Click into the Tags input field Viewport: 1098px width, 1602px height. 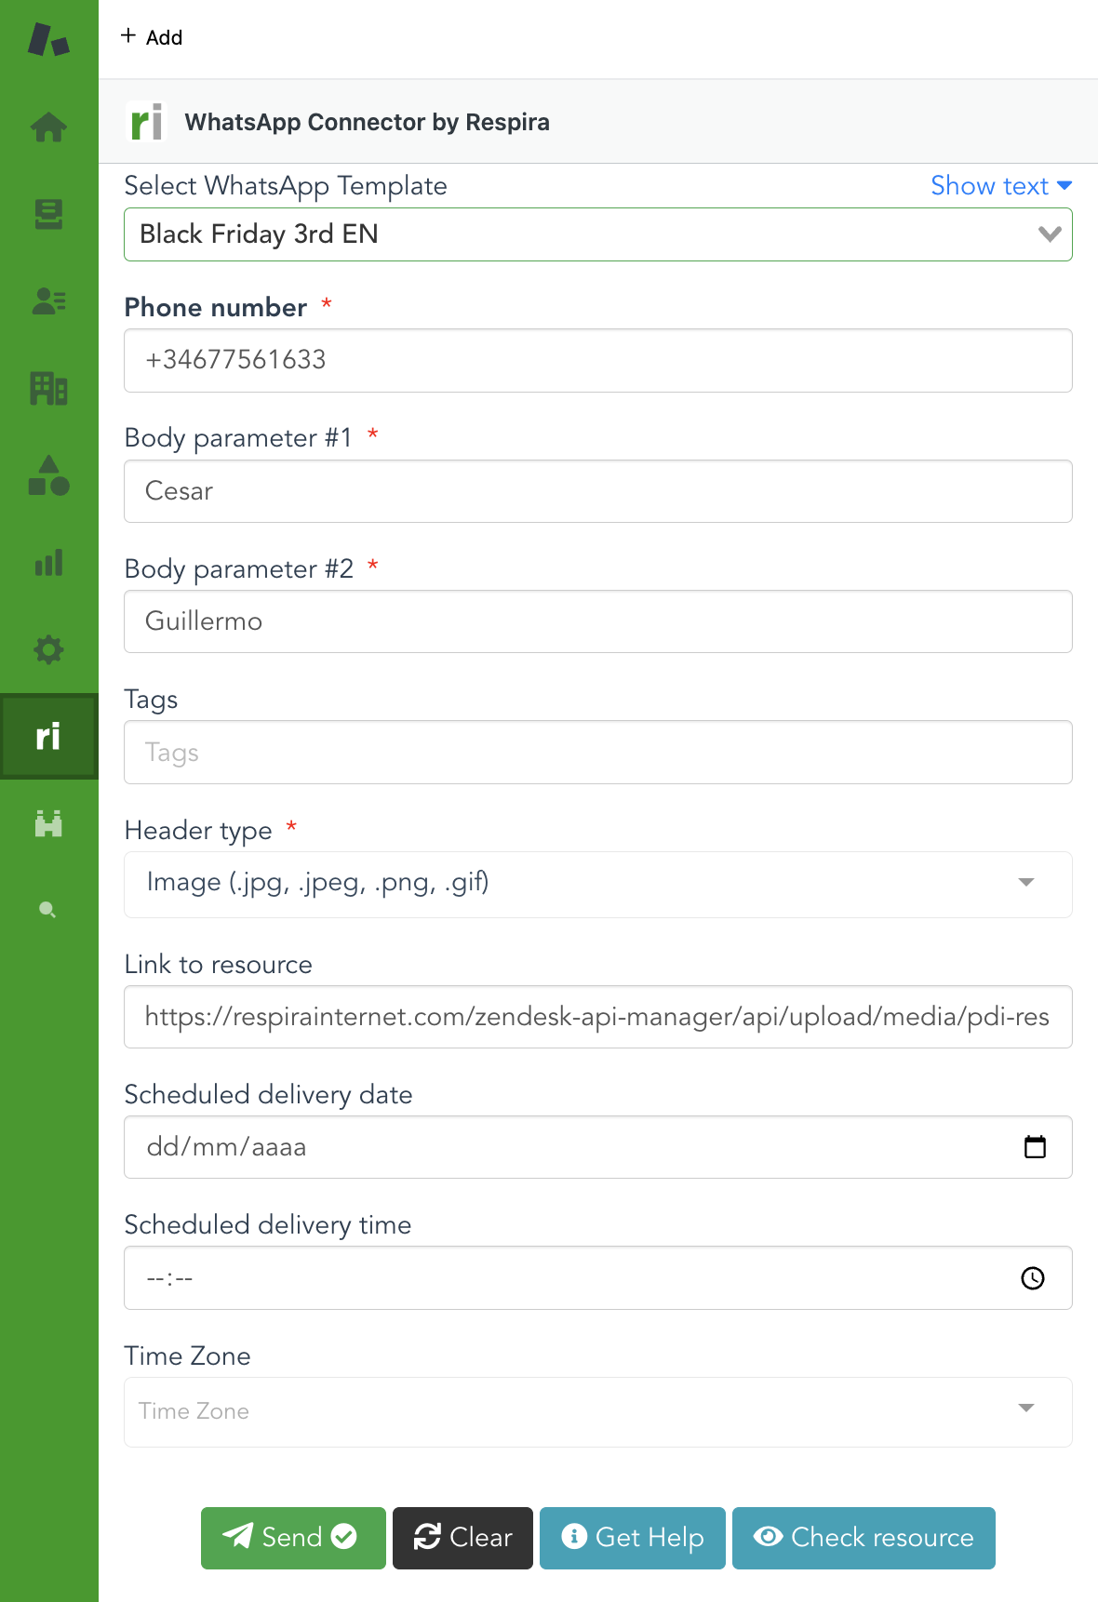[x=597, y=753]
